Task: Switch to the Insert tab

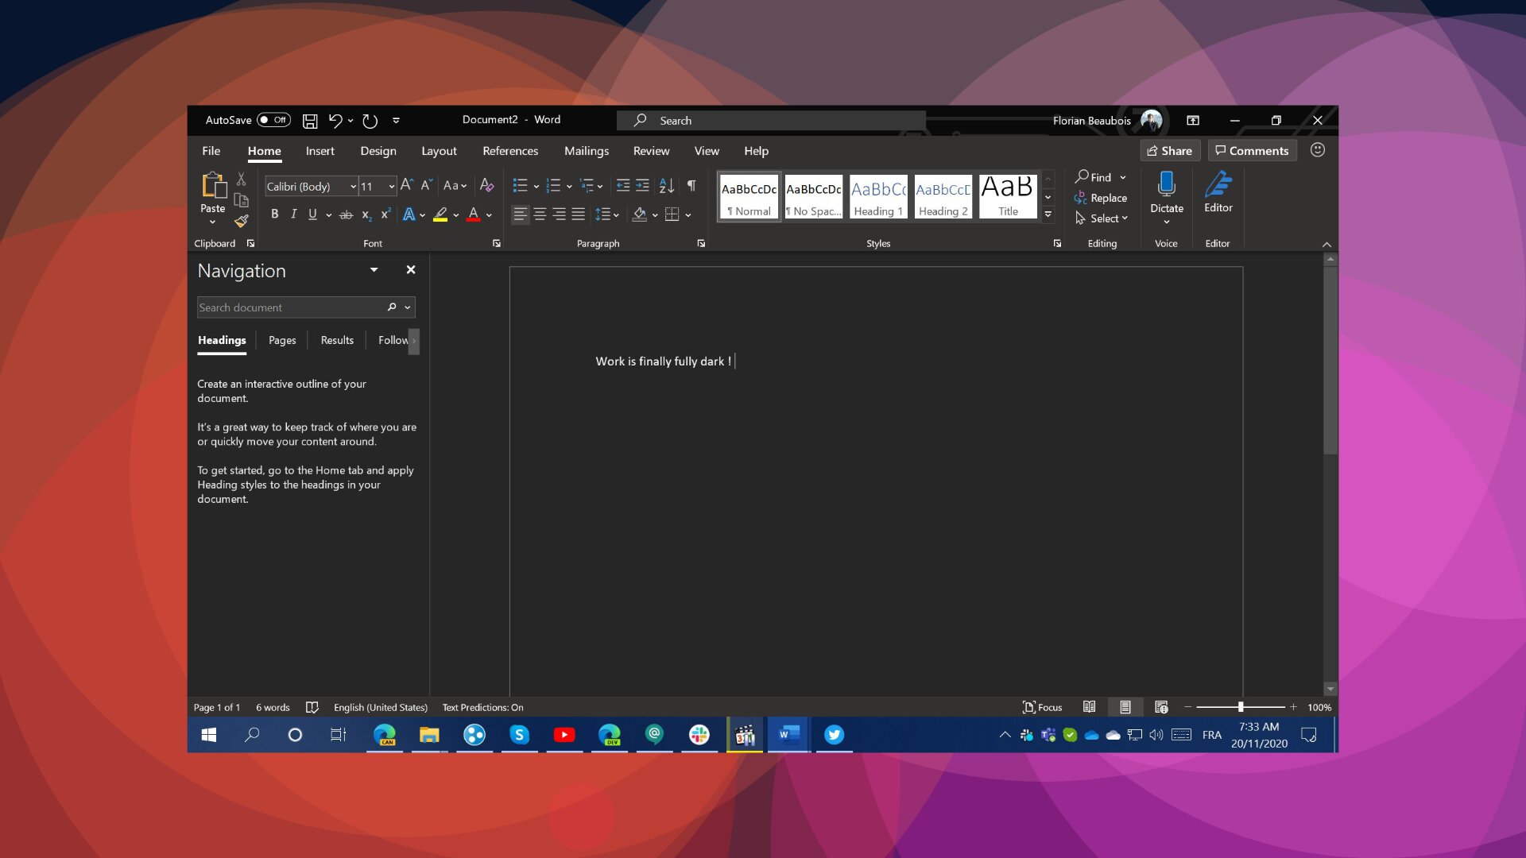Action: 320,151
